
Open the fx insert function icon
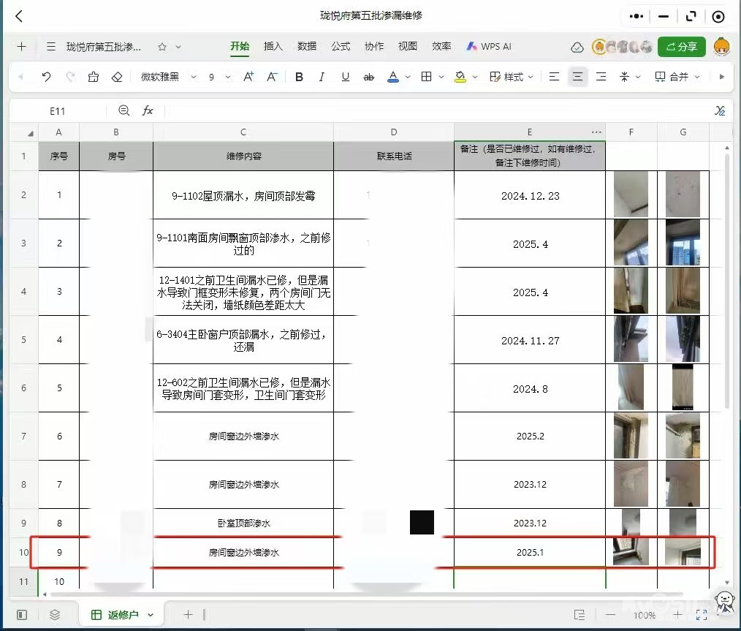click(x=148, y=110)
